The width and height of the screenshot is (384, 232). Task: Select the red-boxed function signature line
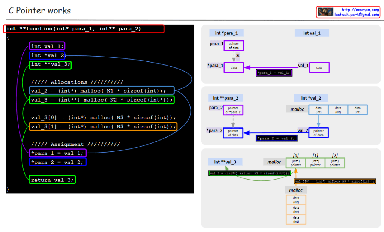pyautogui.click(x=84, y=29)
